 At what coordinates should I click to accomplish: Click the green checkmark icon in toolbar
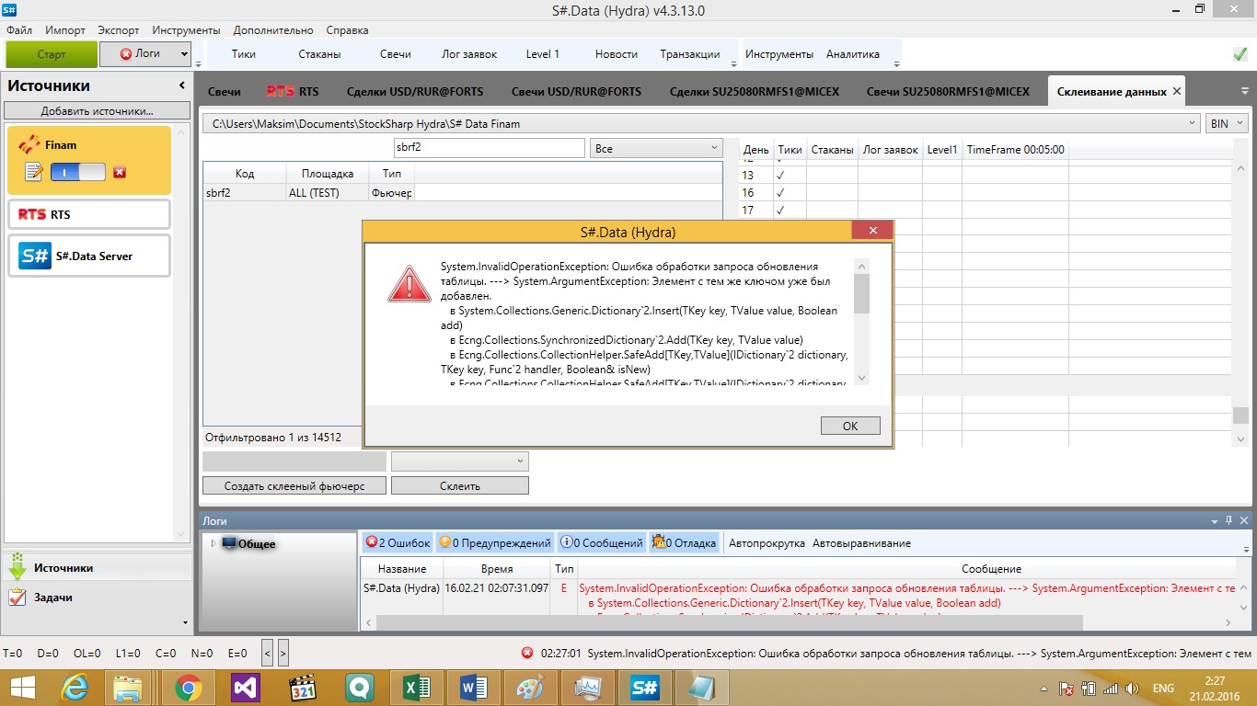point(1240,54)
